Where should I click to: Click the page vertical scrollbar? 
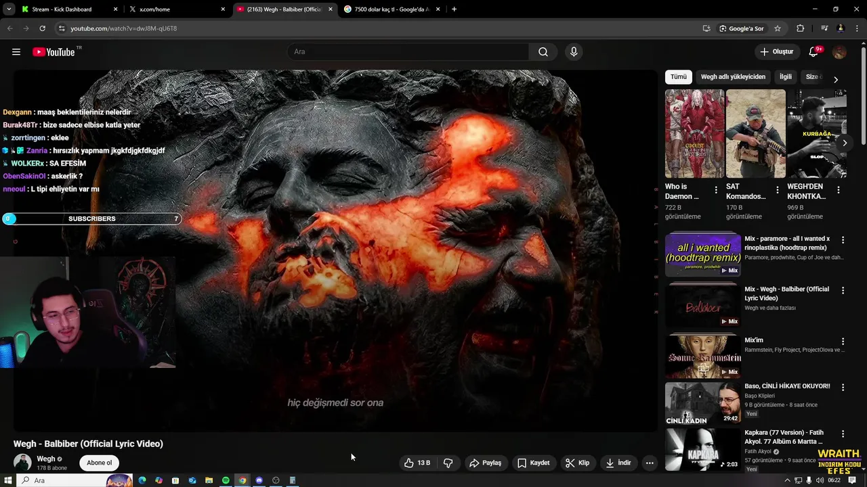[x=863, y=95]
